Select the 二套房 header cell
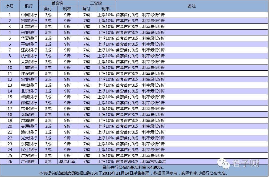Viewport: 269px width, 177px height. pos(96,3)
